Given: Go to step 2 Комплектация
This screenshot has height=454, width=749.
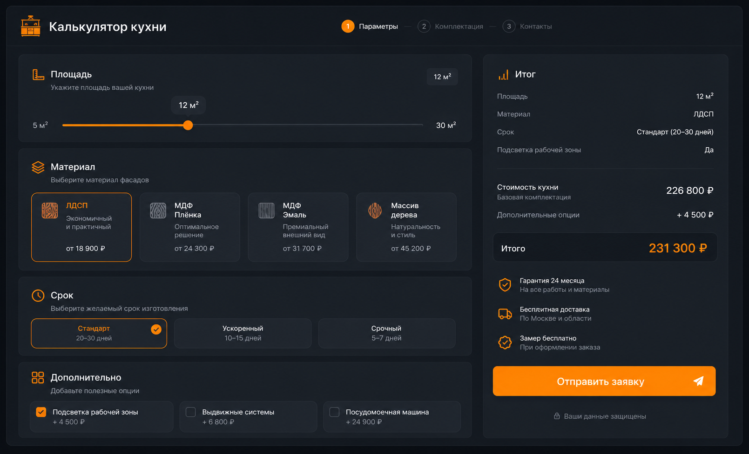Looking at the screenshot, I should [x=451, y=26].
